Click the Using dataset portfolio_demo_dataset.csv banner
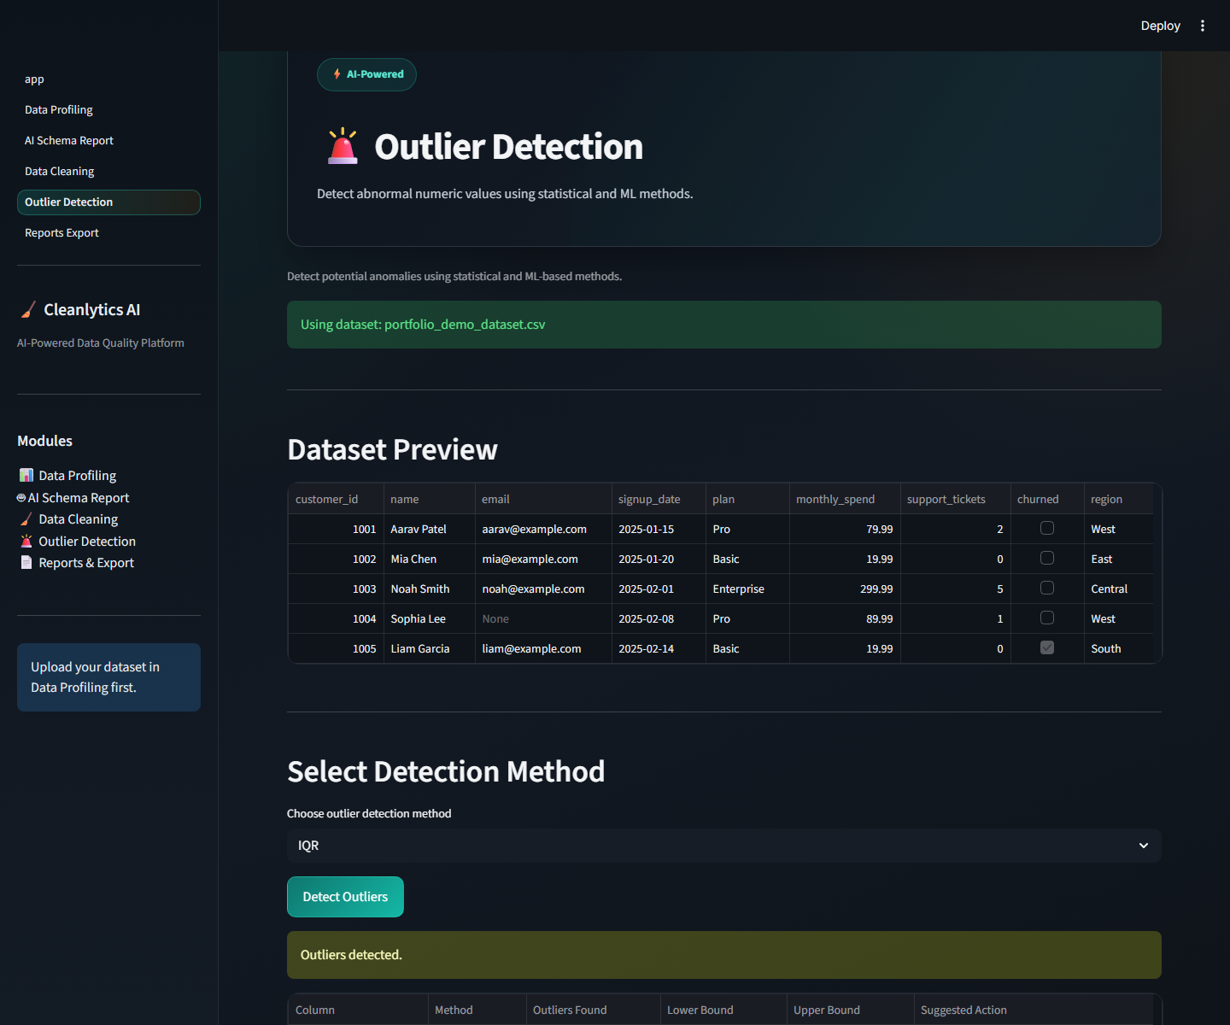The height and width of the screenshot is (1025, 1230). (x=724, y=325)
